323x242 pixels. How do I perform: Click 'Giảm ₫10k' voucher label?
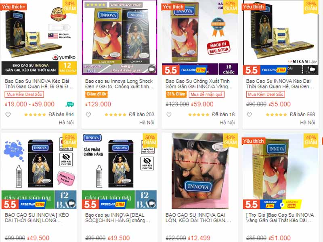click(x=96, y=94)
